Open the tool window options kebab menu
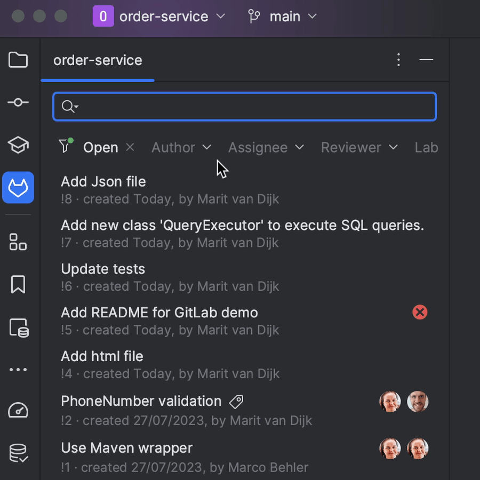 tap(398, 60)
